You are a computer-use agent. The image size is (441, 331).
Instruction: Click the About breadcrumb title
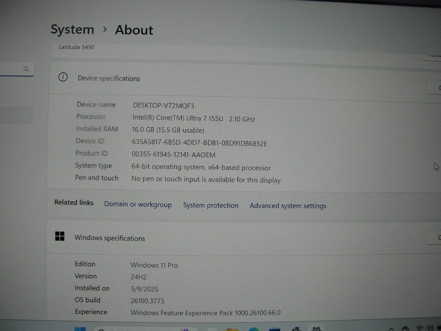coord(134,30)
